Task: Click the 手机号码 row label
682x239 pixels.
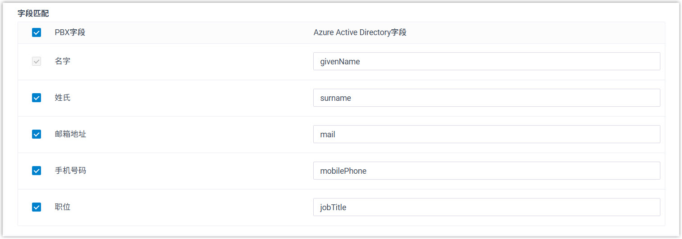Action: [x=70, y=171]
